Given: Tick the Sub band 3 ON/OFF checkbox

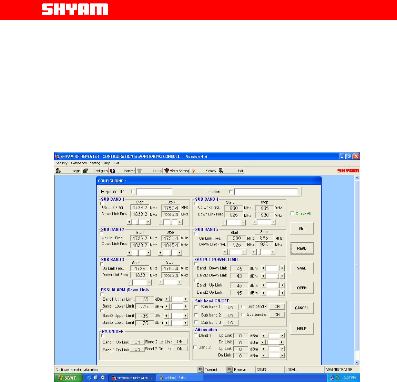Looking at the screenshot, I should 196,322.
